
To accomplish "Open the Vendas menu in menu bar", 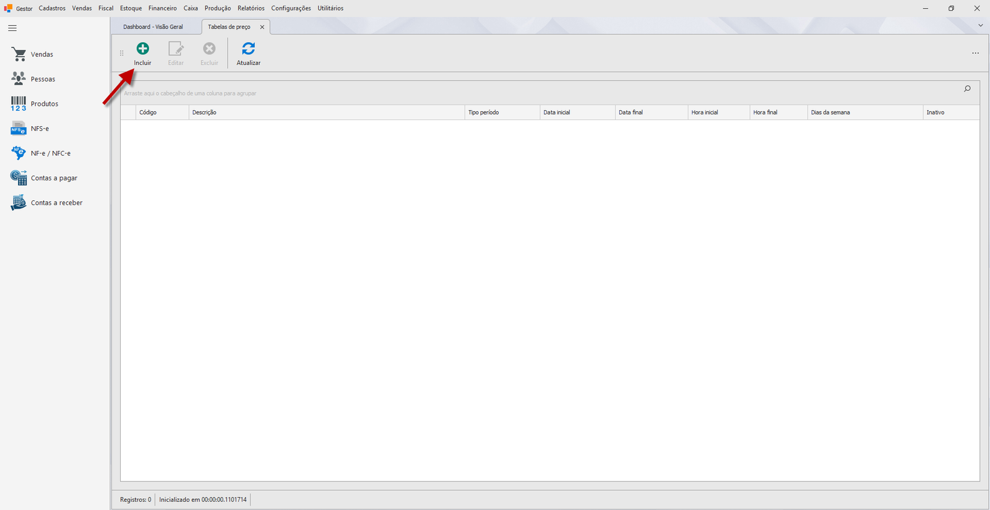I will [x=82, y=8].
